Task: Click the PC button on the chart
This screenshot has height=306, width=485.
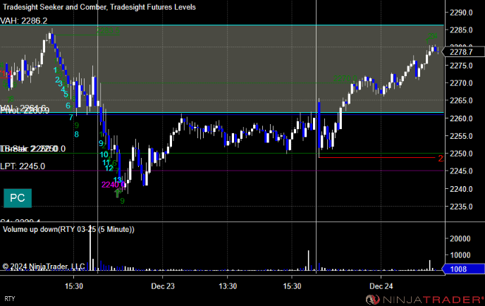Action: [x=18, y=198]
